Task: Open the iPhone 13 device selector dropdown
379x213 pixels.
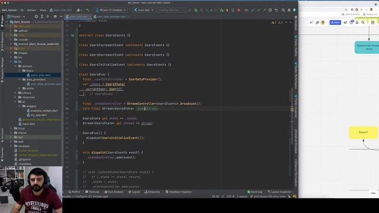Action: [x=111, y=10]
